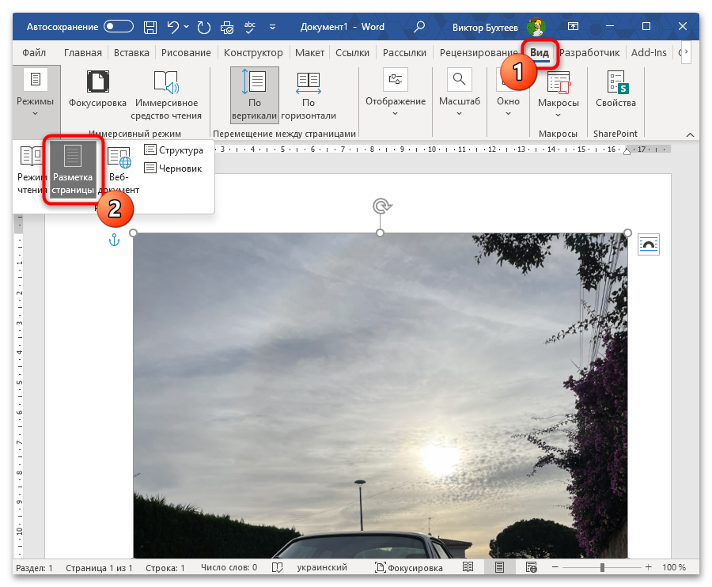The image size is (712, 587).
Task: Toggle the AutoSave (Автосохранение) switch
Action: tap(119, 27)
